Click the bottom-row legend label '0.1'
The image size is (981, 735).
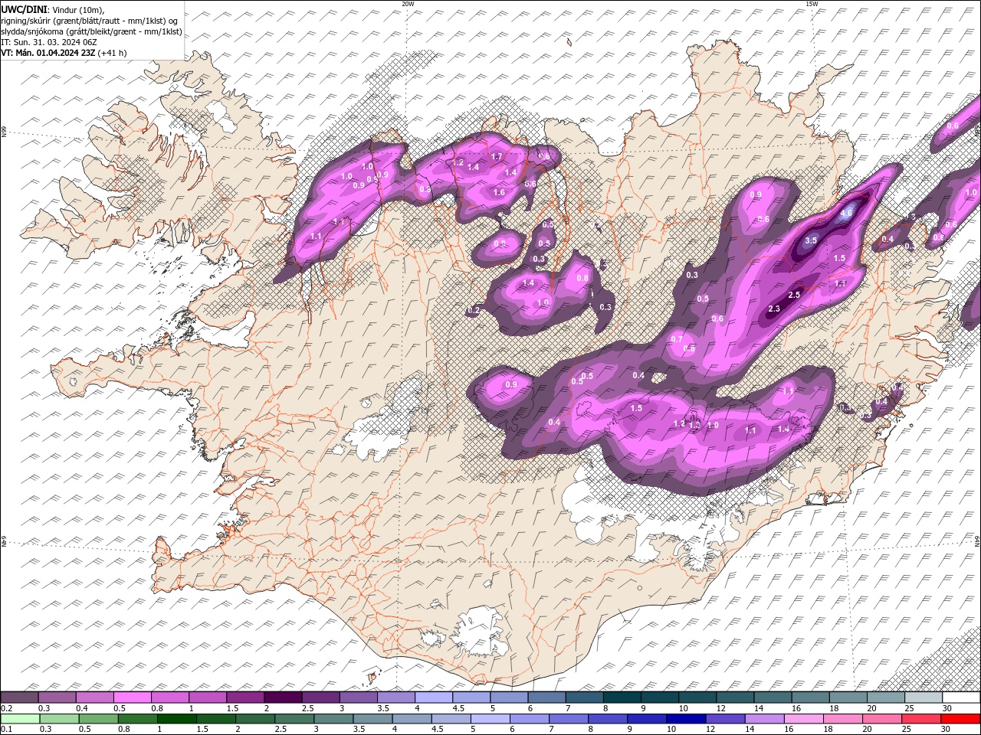pos(6,730)
